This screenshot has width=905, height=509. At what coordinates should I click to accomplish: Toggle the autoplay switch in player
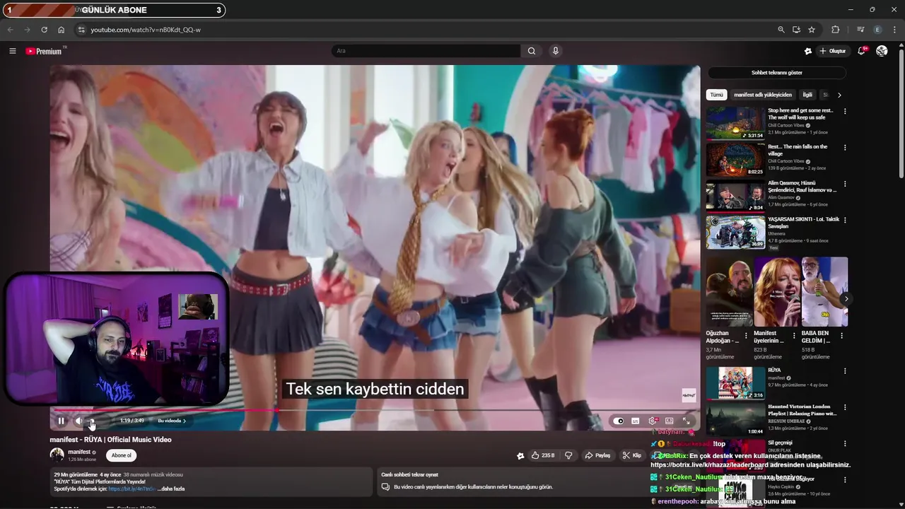click(619, 421)
